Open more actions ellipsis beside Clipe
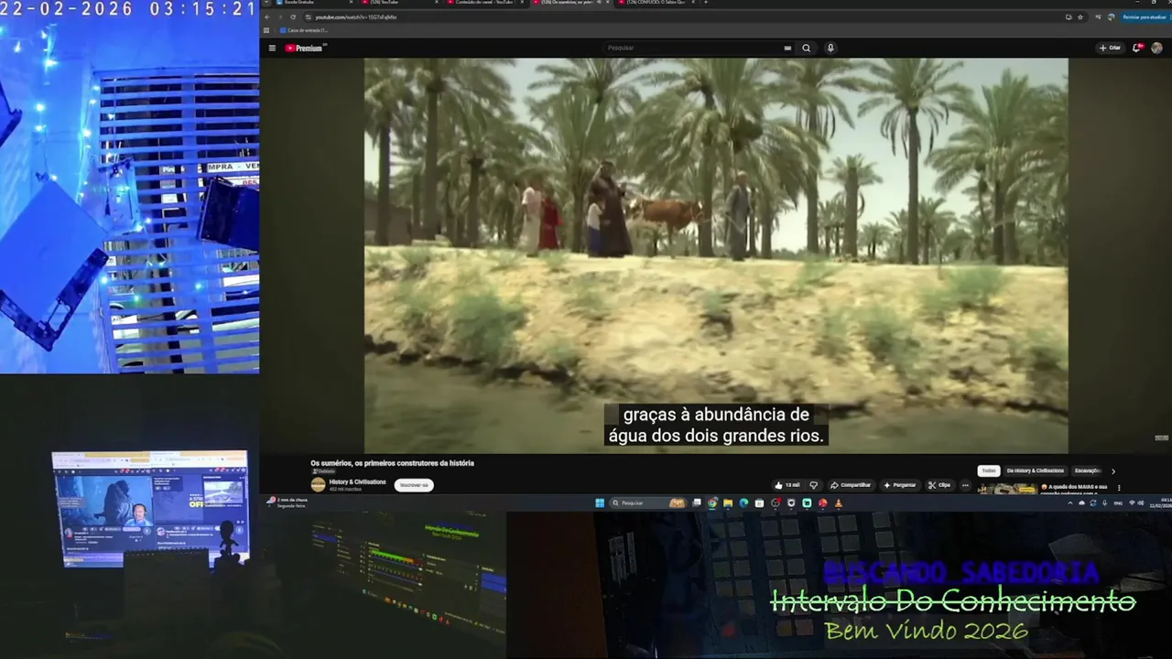The height and width of the screenshot is (659, 1172). point(964,485)
